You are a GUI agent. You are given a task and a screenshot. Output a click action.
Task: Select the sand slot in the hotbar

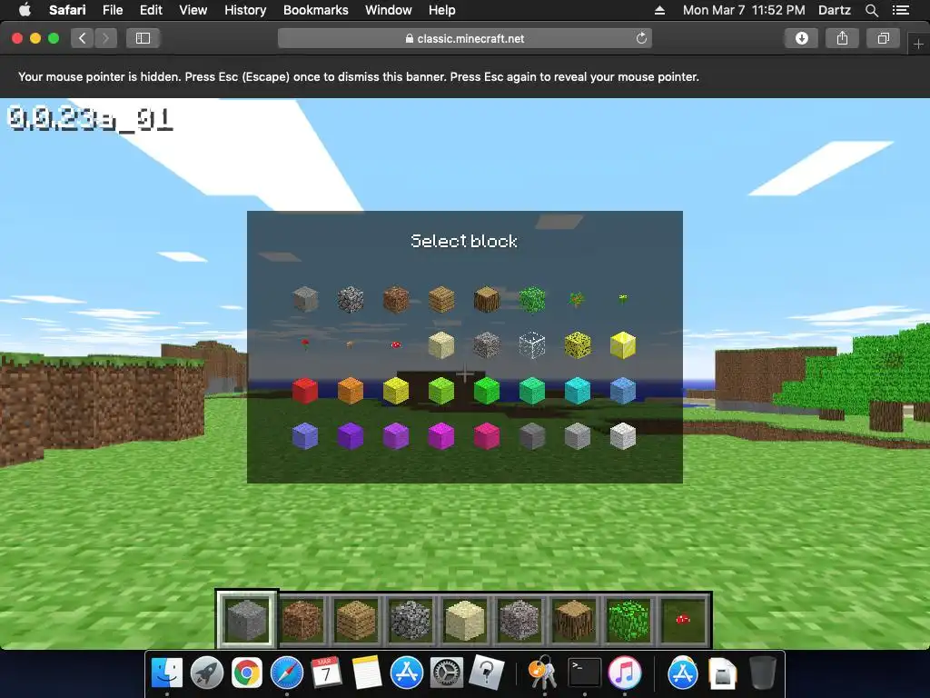(465, 620)
